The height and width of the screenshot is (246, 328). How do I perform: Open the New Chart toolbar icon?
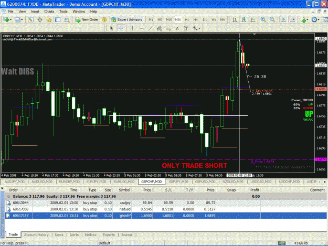(6, 19)
